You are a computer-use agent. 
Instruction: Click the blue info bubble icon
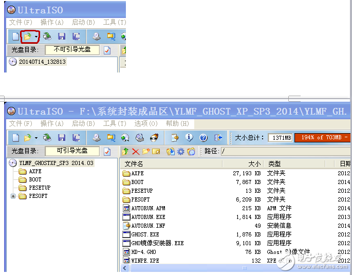(189, 138)
